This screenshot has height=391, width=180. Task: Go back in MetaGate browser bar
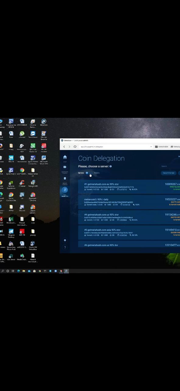[x=64, y=147]
